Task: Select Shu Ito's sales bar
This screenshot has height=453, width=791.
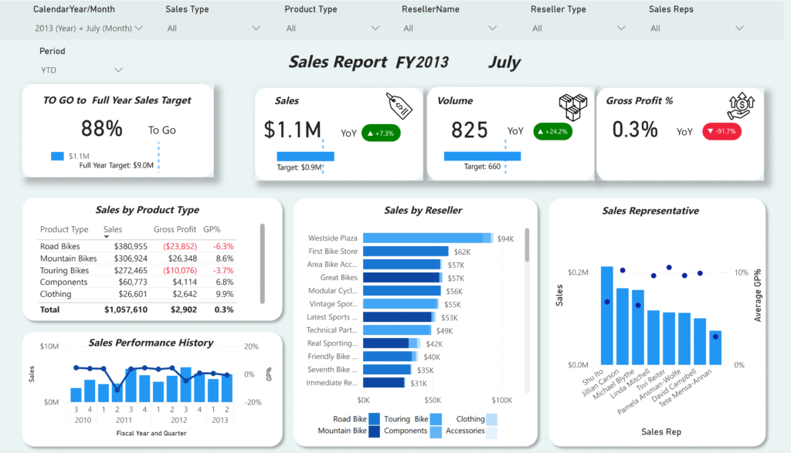Action: pos(606,316)
